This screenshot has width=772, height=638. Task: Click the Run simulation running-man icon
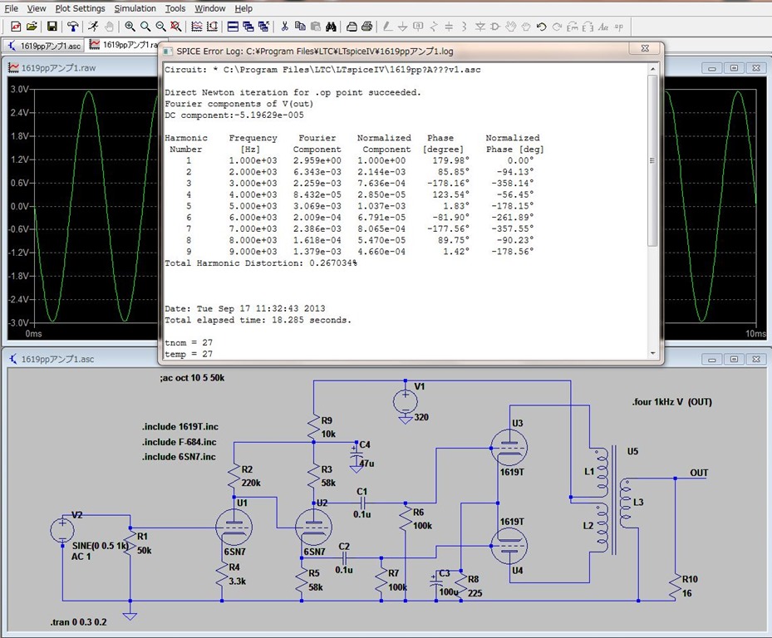pos(93,27)
